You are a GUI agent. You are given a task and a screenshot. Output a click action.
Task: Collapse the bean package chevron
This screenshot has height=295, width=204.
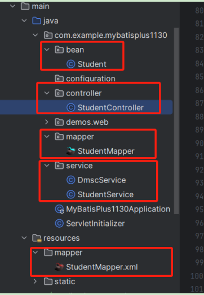[47, 50]
